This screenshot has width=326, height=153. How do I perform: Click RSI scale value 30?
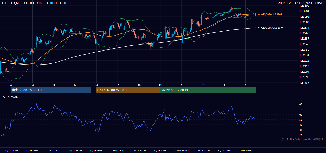click(x=301, y=130)
